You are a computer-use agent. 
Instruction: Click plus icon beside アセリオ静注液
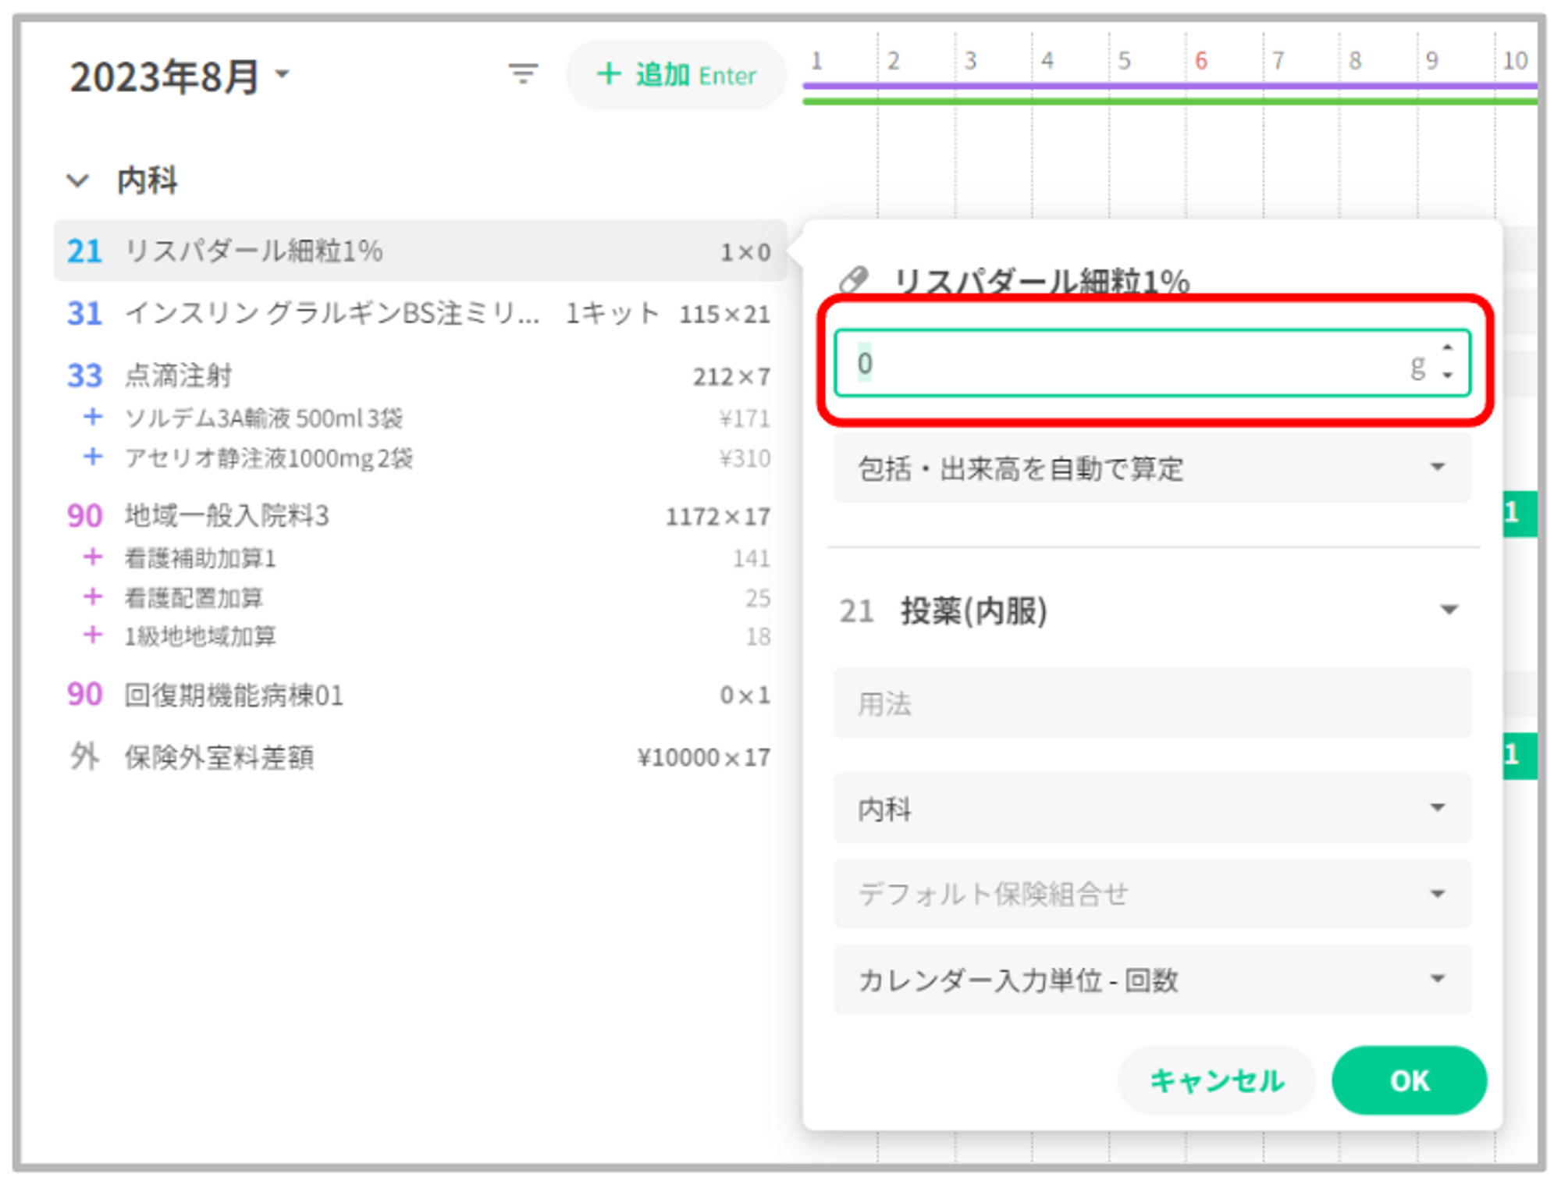coord(93,456)
